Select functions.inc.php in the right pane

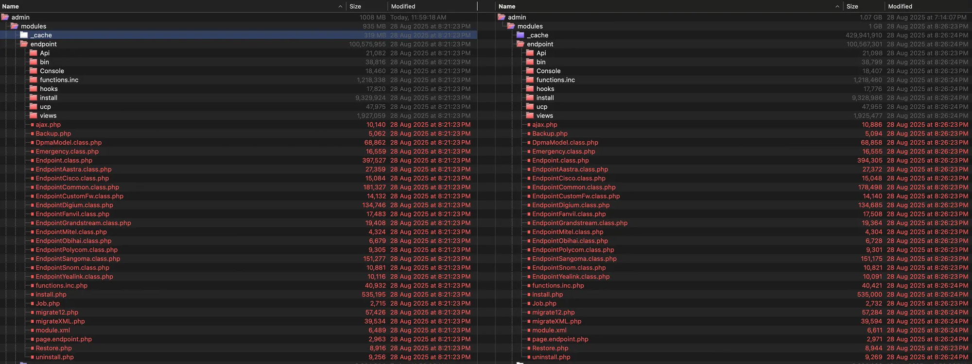(558, 285)
